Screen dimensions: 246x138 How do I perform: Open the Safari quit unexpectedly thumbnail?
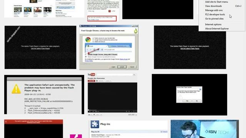44,95
